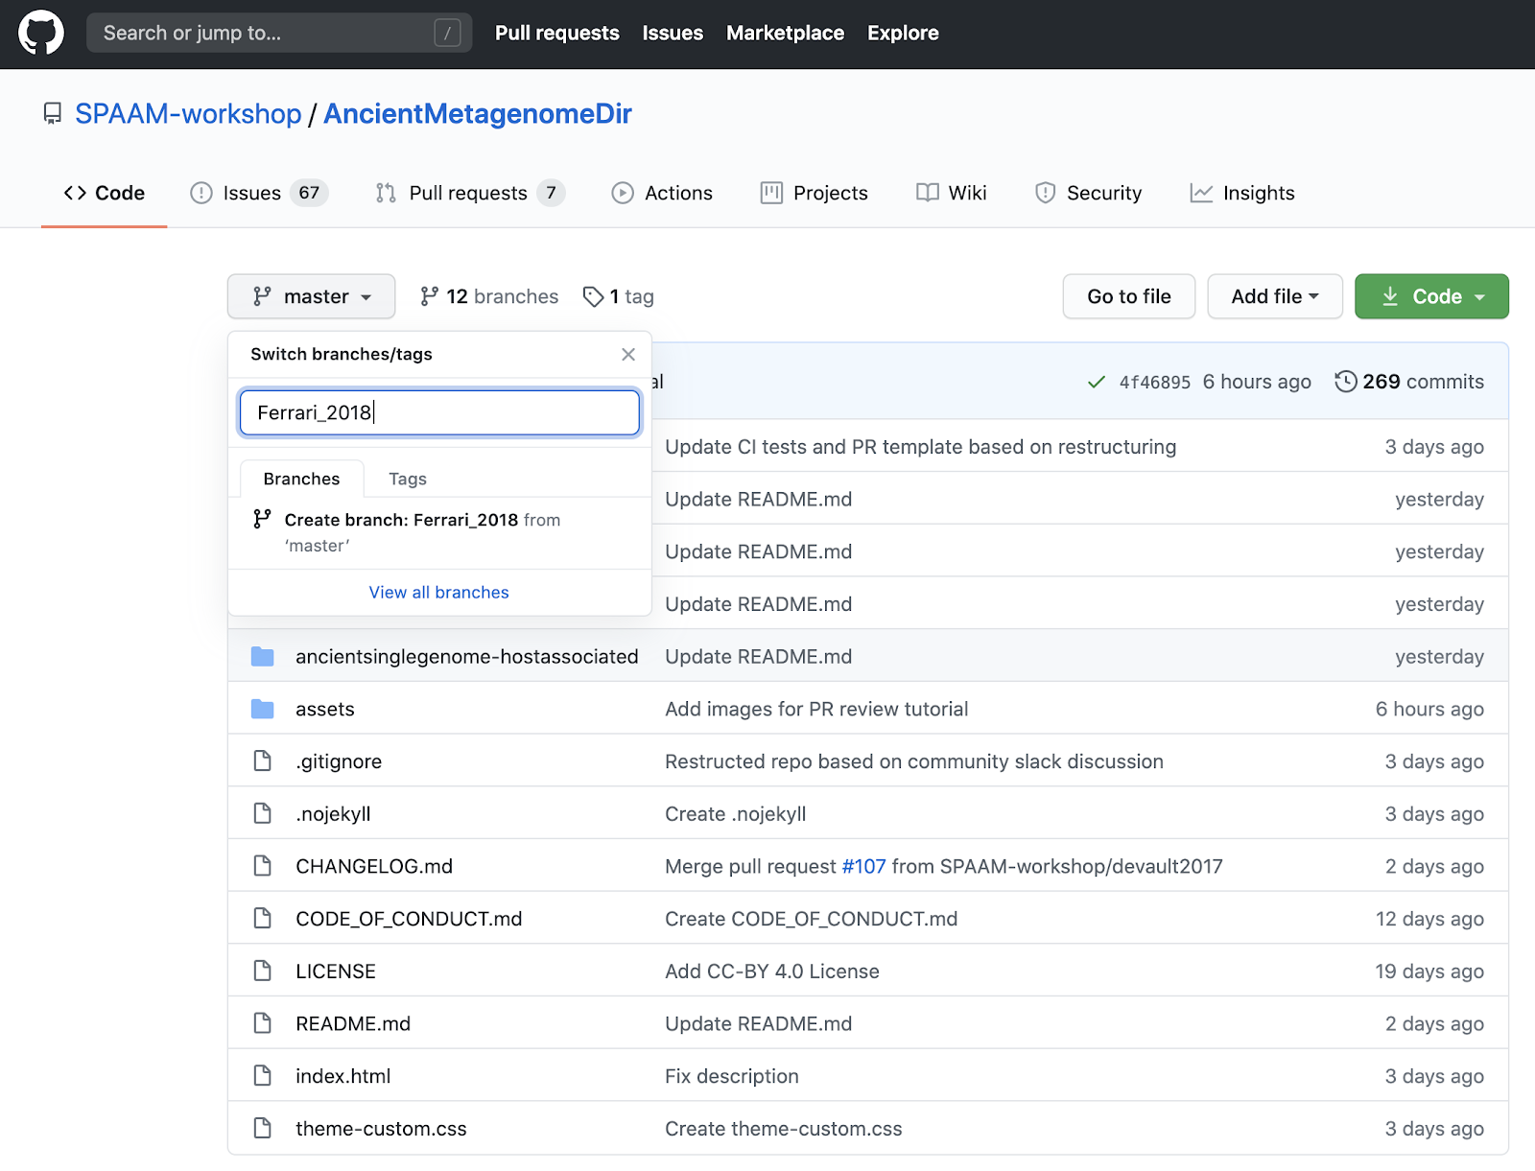Click the tag icon next to 1 tag

pos(593,297)
